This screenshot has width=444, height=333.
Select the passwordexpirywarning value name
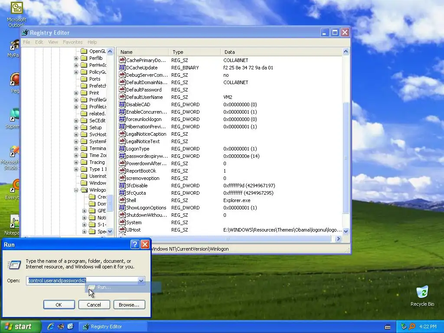tap(147, 156)
